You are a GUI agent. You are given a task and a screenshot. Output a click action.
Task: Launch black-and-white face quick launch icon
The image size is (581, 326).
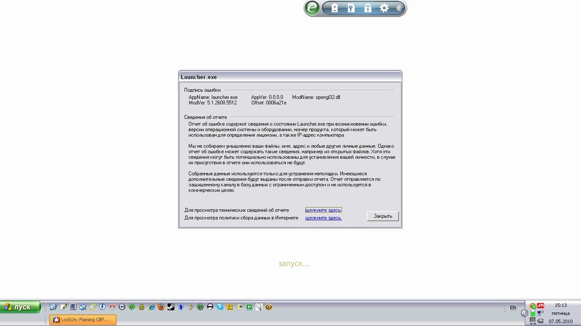[210, 307]
